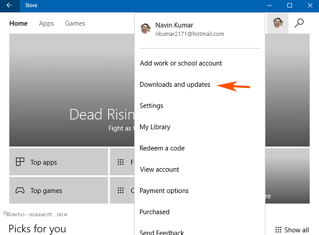
Task: Open the search magnifier icon
Action: [x=299, y=23]
